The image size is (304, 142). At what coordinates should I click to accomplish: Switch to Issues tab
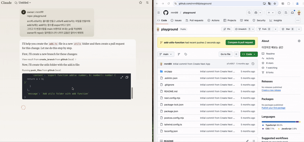pyautogui.click(x=176, y=21)
